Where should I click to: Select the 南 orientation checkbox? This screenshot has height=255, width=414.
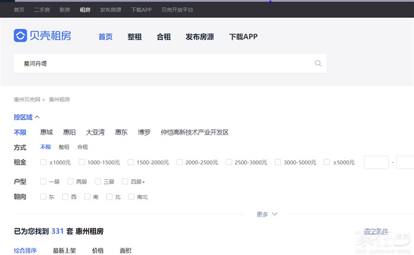(x=88, y=196)
